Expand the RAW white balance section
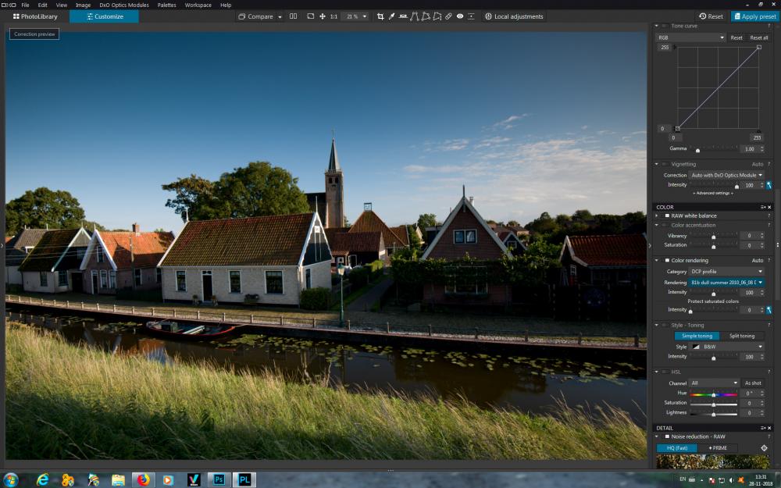 coord(657,216)
